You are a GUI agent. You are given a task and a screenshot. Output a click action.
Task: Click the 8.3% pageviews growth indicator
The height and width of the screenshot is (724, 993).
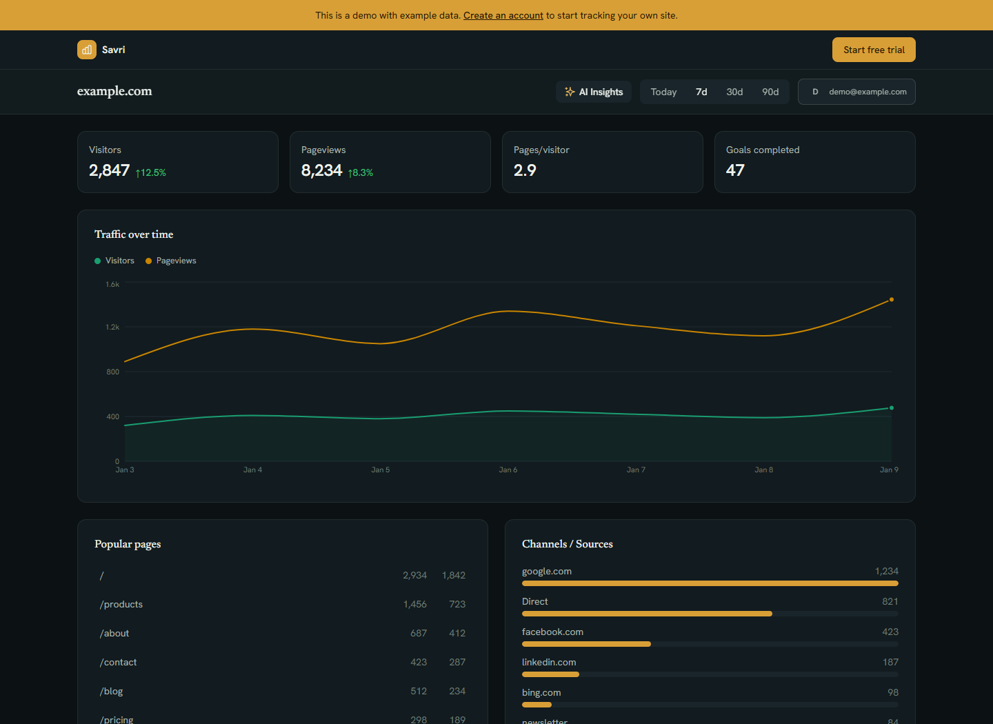pyautogui.click(x=361, y=172)
